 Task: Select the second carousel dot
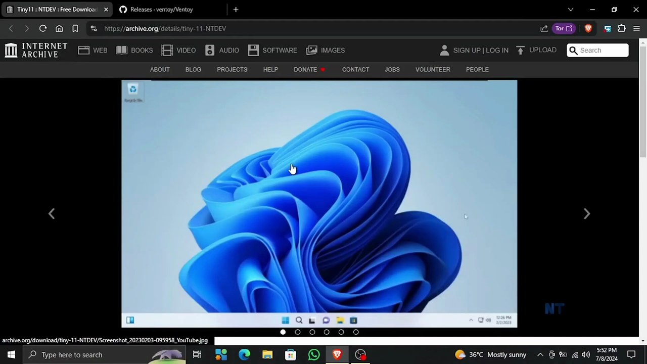[x=298, y=332]
